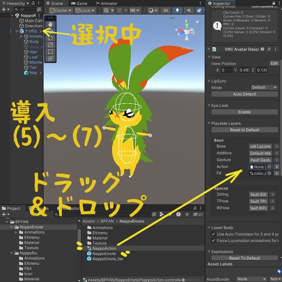
Task: Open the Animations folder in asset list
Action: (x=103, y=228)
